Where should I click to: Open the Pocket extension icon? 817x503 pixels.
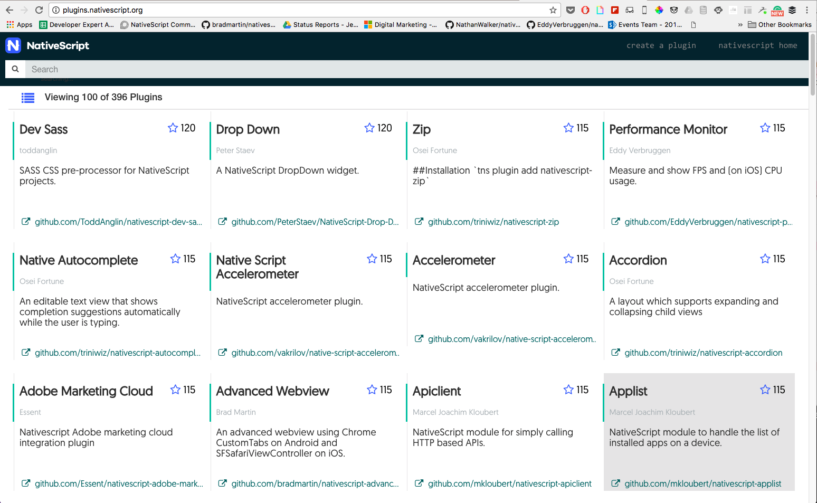pyautogui.click(x=571, y=10)
